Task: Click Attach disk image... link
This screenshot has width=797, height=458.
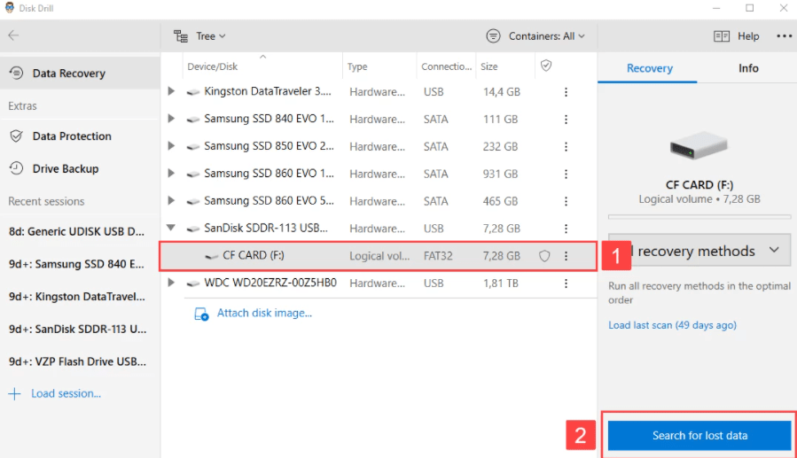Action: coord(264,314)
